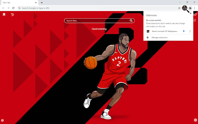The width and height of the screenshot is (198, 124).
Task: Reload the page with refresh icon
Action: (13, 8)
